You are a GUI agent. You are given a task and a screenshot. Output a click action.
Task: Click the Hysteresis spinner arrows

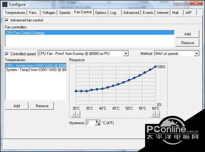98,122
